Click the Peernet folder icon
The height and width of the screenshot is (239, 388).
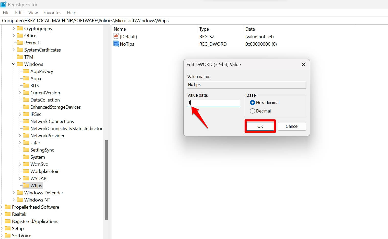[20, 43]
